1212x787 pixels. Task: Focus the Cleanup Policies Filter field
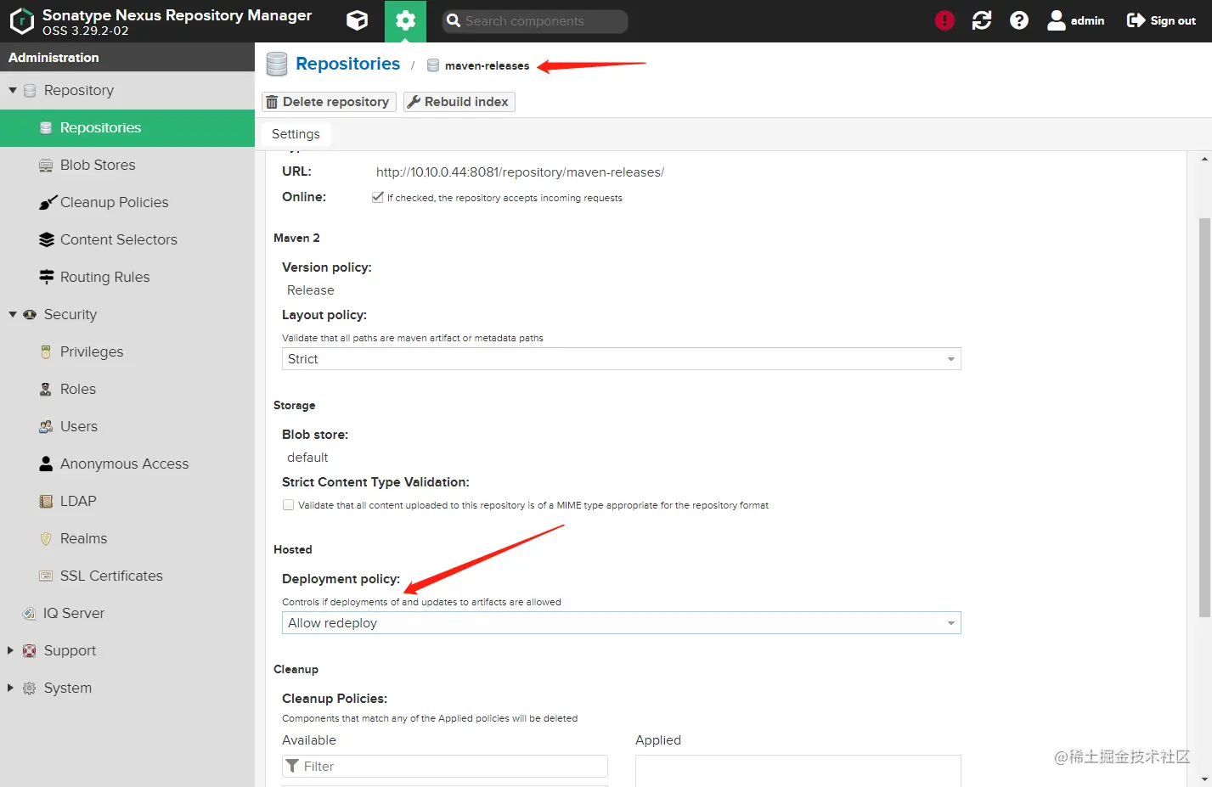445,766
